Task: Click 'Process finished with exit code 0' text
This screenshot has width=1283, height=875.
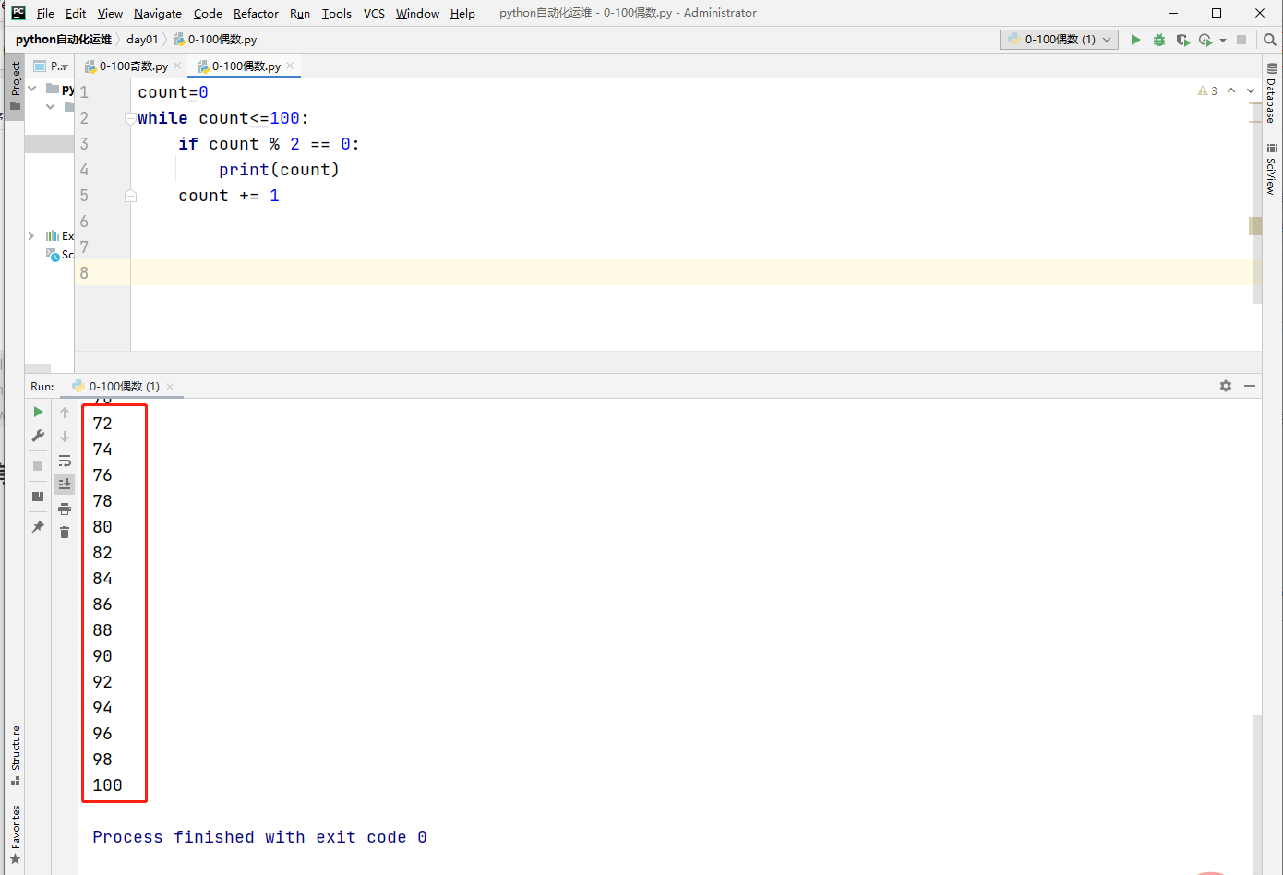Action: tap(259, 837)
